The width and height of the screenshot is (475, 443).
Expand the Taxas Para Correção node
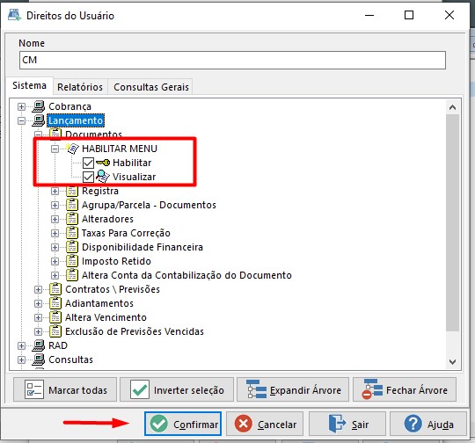pyautogui.click(x=55, y=233)
